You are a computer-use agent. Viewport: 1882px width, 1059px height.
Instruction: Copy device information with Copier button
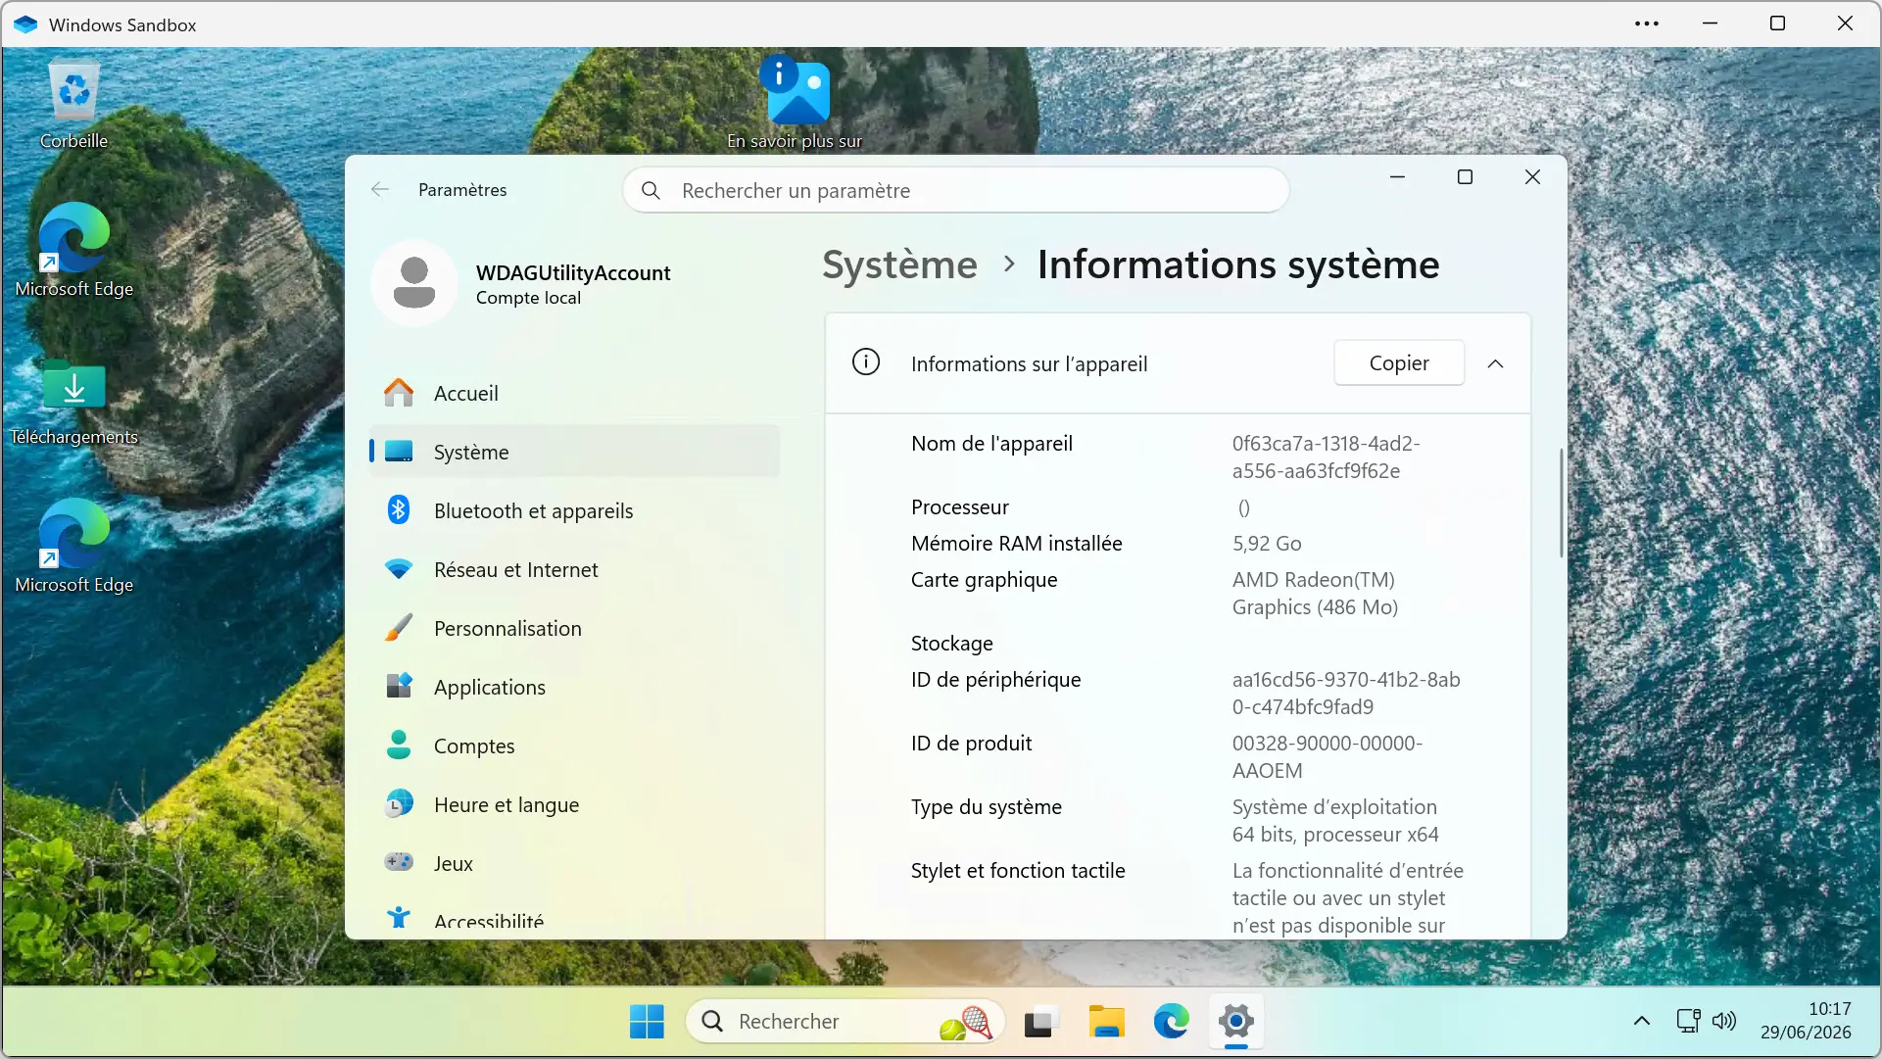[1399, 363]
